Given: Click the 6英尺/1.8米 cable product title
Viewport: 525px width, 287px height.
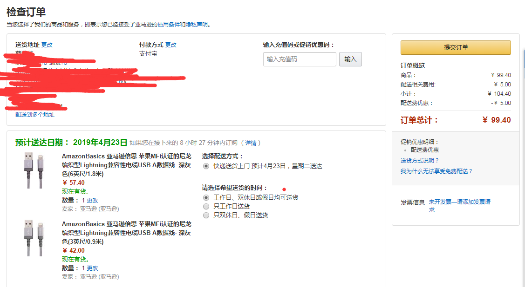Looking at the screenshot, I should click(x=127, y=165).
